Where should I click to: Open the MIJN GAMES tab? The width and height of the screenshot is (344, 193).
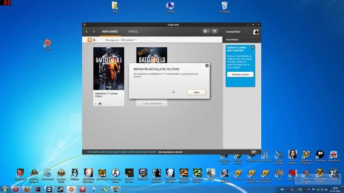click(x=110, y=32)
